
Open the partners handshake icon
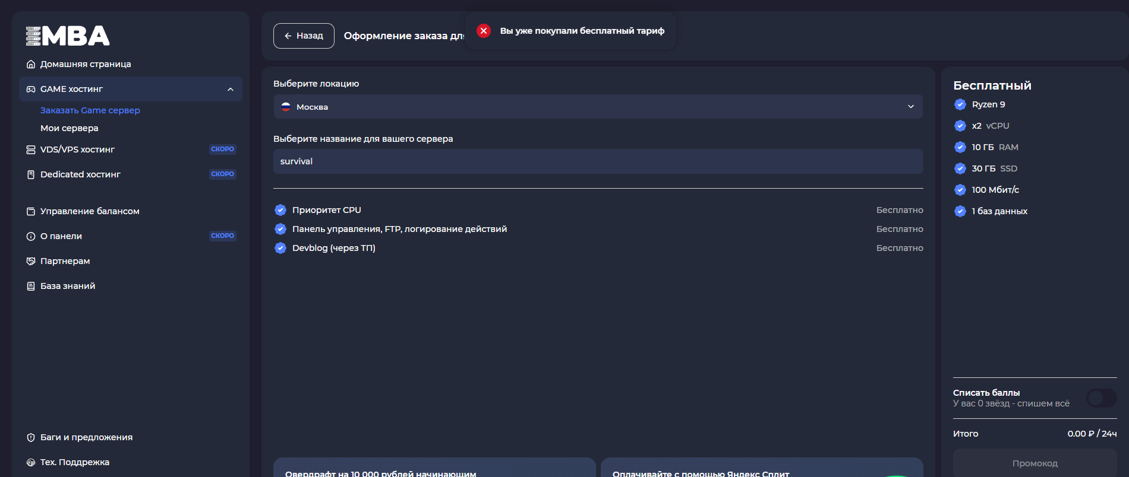click(x=31, y=261)
